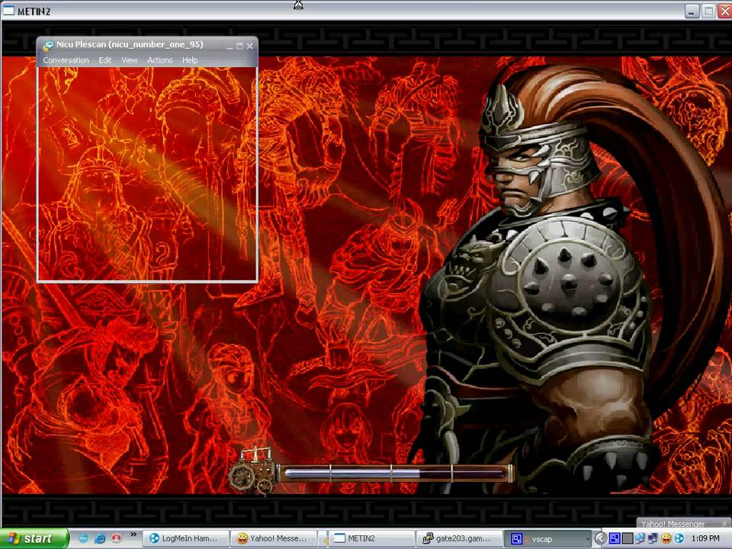Close the Nicu Plescan chat window
This screenshot has width=732, height=549.
click(250, 46)
